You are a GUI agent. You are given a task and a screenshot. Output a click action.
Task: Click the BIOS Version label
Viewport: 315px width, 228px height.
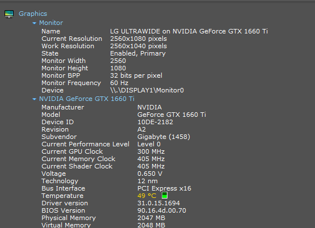(x=63, y=211)
